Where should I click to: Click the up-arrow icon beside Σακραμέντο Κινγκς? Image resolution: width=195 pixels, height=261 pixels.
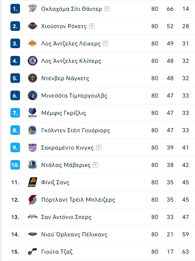99,148
